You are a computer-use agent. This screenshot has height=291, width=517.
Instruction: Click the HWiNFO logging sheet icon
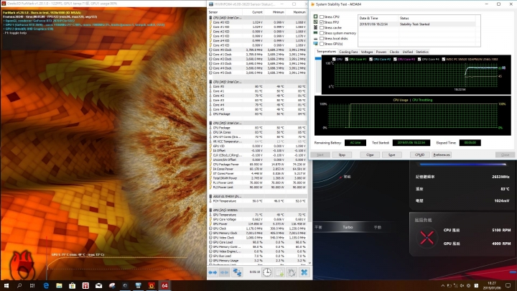[279, 273]
